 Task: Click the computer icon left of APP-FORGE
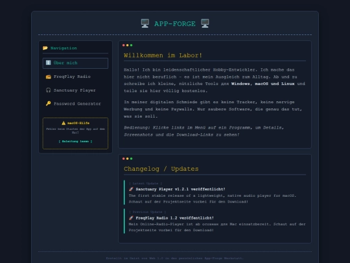(145, 23)
